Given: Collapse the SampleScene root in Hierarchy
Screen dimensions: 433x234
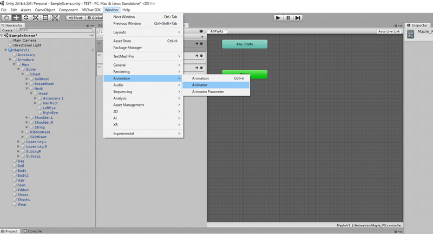Looking at the screenshot, I should point(2,35).
